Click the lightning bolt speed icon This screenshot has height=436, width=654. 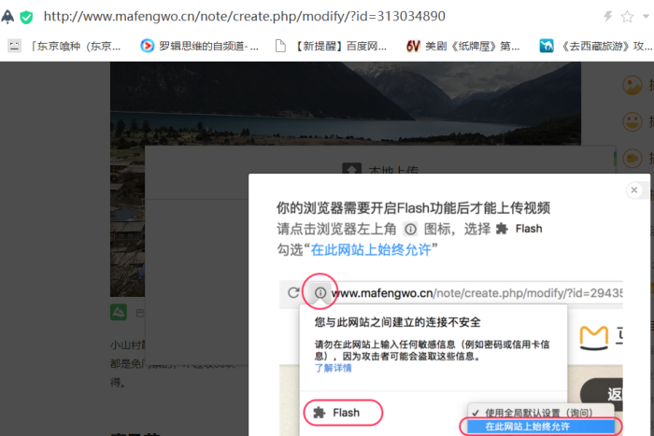607,17
